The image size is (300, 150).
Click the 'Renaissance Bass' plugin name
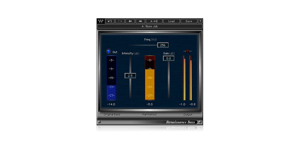coord(180,122)
